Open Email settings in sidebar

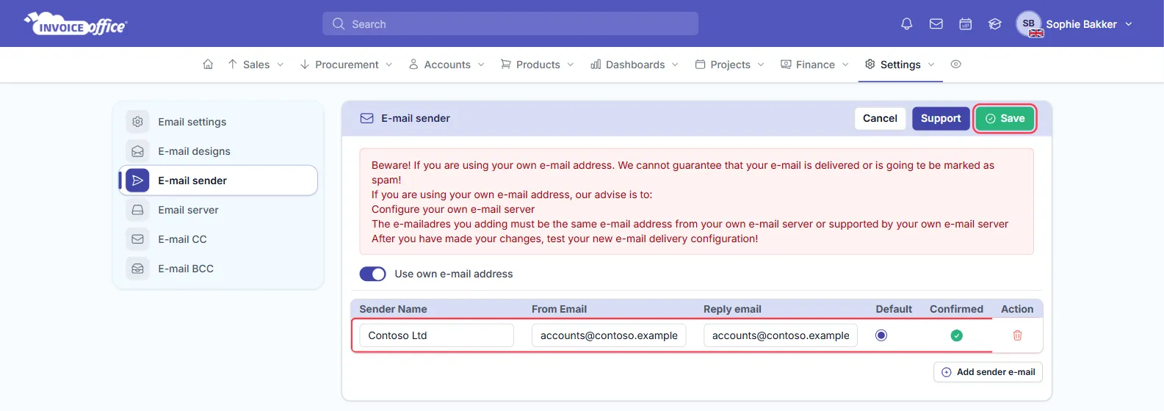coord(218,122)
